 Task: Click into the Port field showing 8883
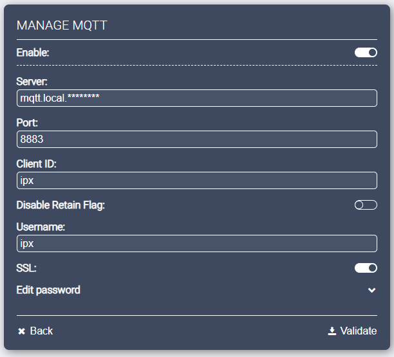(x=196, y=139)
